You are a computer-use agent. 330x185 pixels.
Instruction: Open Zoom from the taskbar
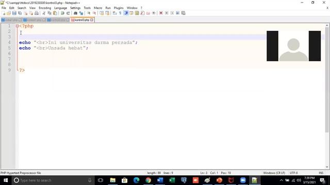tap(243, 180)
